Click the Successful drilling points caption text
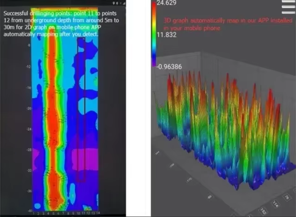Screen dimensions: 296x217 pos(61,24)
